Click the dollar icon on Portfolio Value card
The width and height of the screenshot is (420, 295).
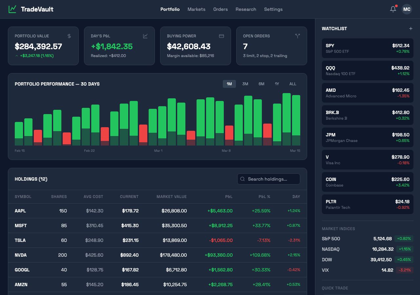click(69, 36)
